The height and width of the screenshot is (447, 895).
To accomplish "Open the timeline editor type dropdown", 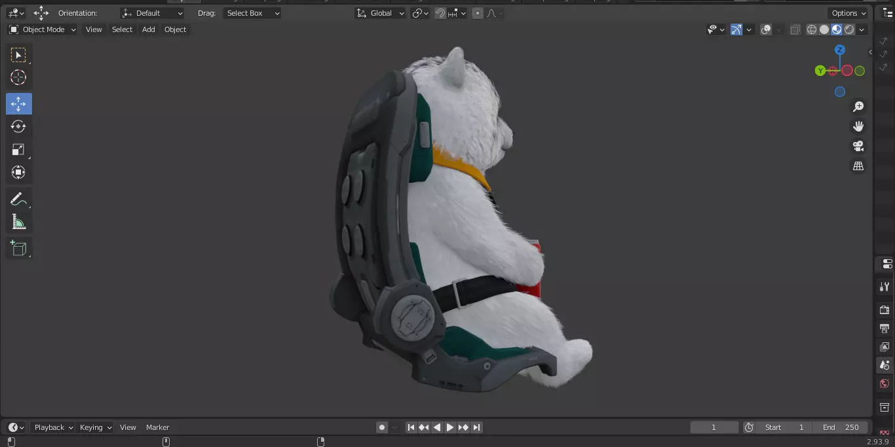I will tap(16, 427).
